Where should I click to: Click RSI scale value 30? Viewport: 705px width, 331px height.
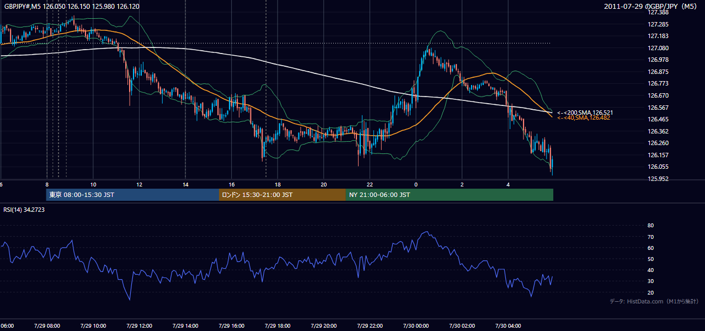(650, 281)
